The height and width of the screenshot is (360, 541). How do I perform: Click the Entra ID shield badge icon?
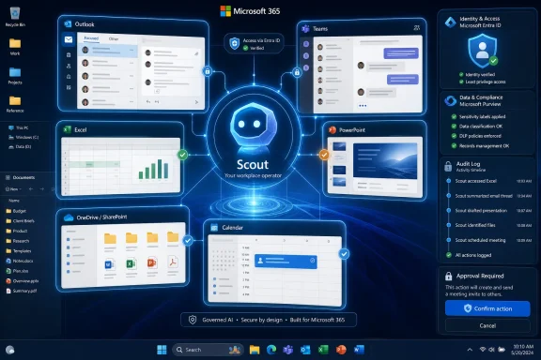click(235, 43)
